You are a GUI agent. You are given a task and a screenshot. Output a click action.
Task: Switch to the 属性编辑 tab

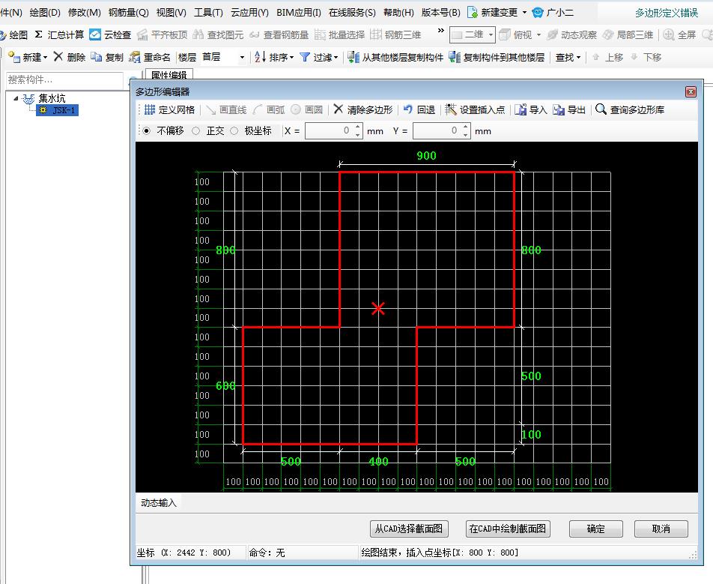[x=169, y=75]
